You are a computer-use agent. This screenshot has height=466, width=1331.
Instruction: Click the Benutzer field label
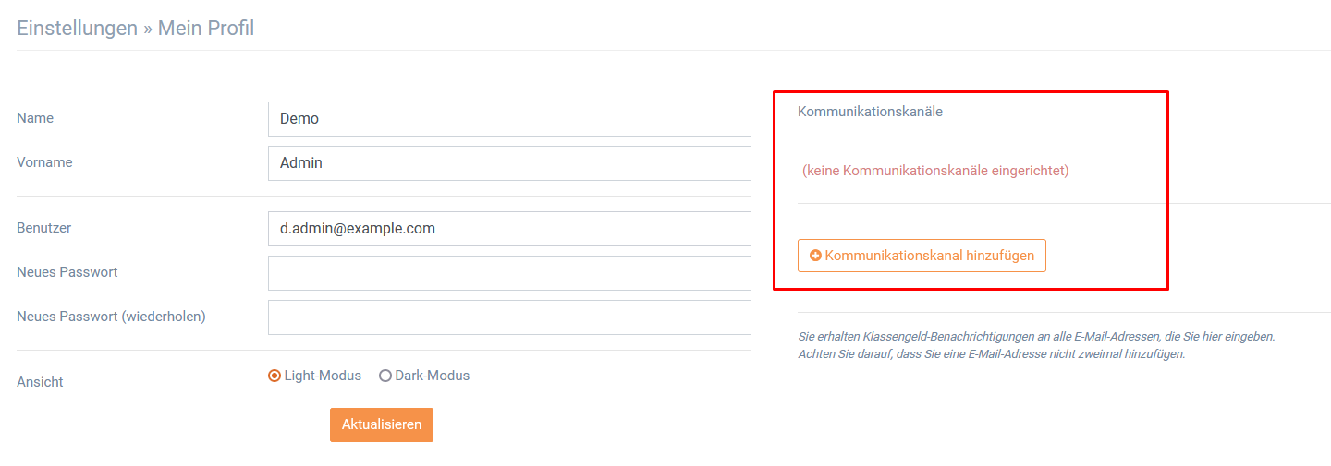pos(44,227)
